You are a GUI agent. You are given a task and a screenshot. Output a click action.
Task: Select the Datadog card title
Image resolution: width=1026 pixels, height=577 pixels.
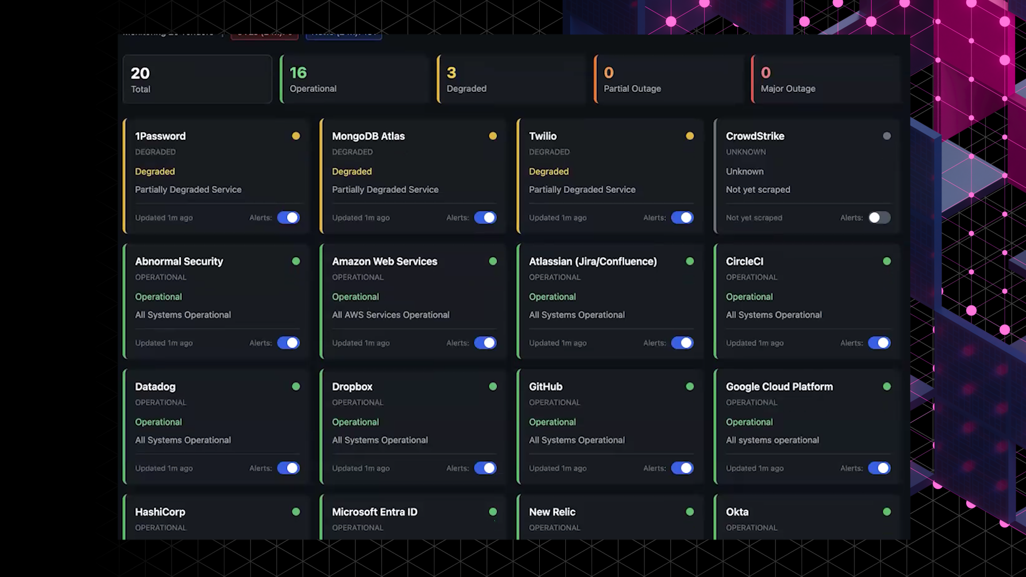tap(155, 387)
